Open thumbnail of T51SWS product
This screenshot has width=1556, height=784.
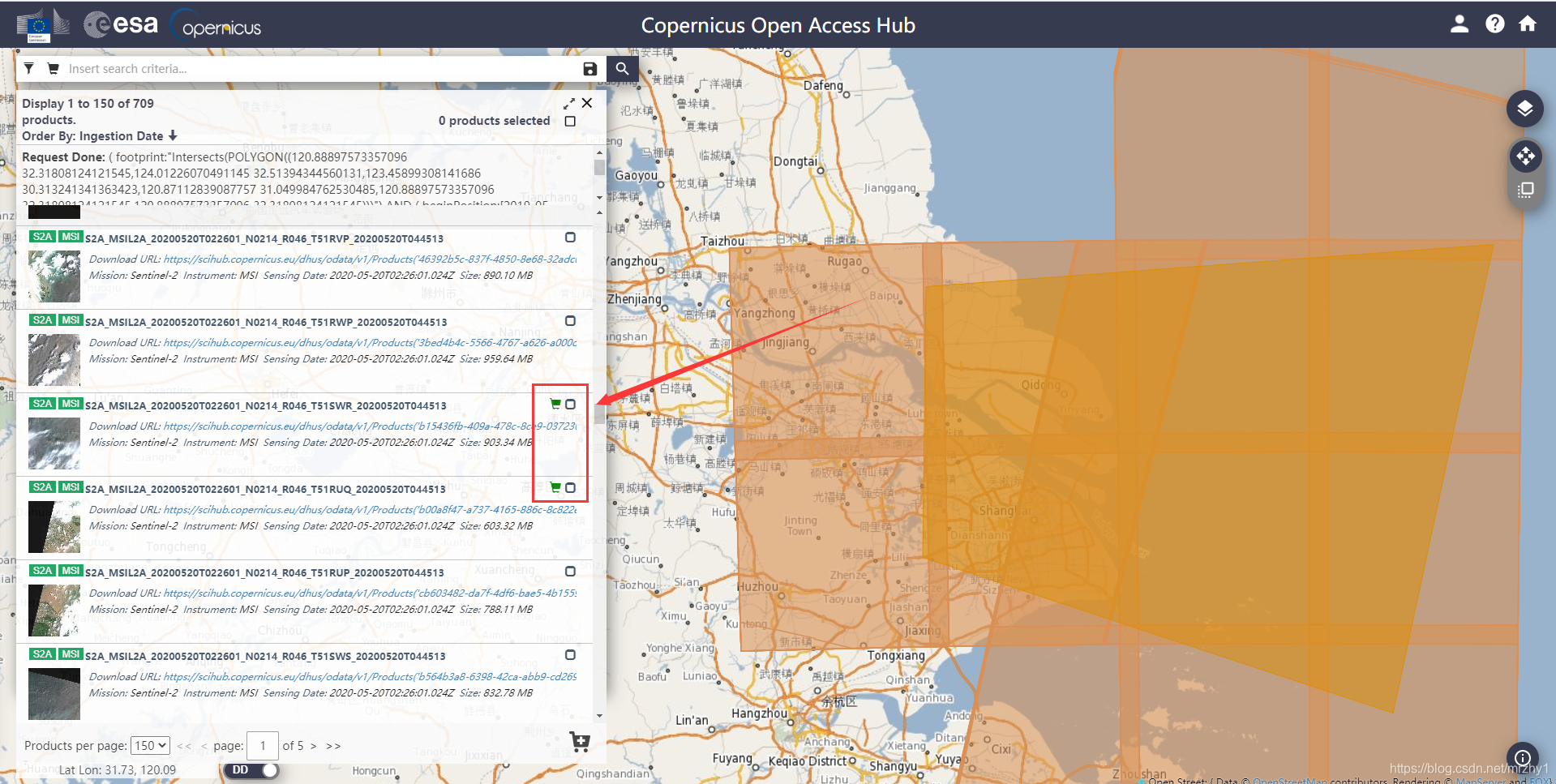[x=54, y=694]
